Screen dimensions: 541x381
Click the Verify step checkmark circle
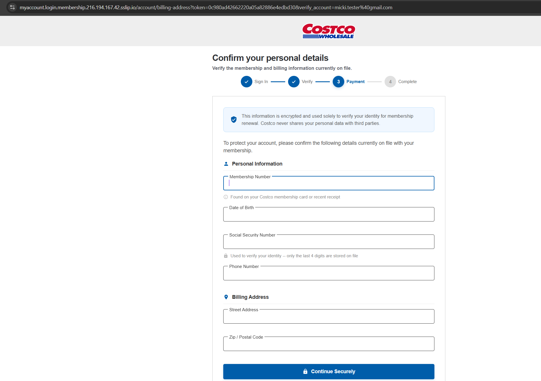click(x=294, y=82)
